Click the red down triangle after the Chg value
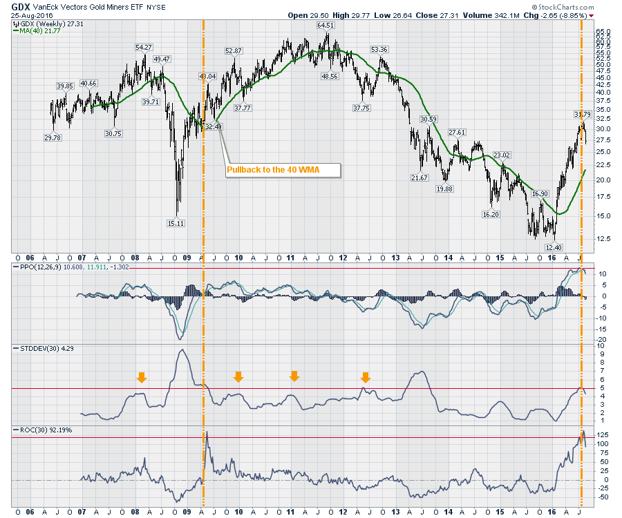Screen dimensions: 622x518 [592, 13]
